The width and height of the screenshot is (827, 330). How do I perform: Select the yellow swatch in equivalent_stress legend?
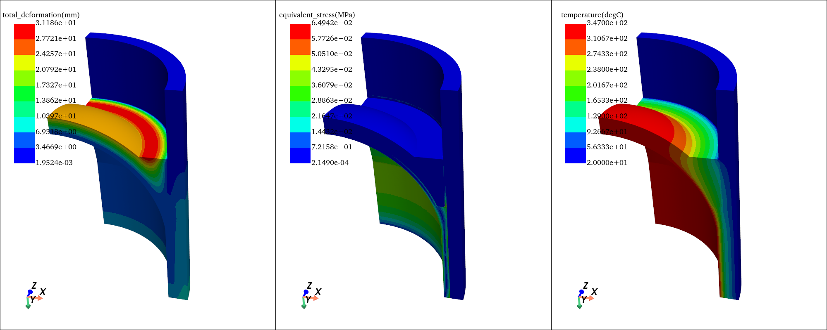[x=300, y=63]
